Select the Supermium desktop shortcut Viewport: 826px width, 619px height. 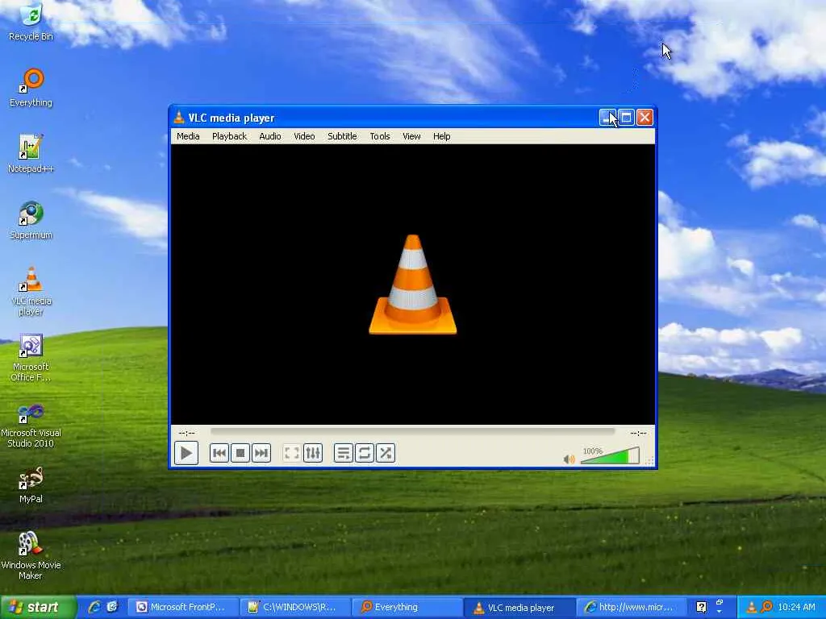(x=31, y=220)
